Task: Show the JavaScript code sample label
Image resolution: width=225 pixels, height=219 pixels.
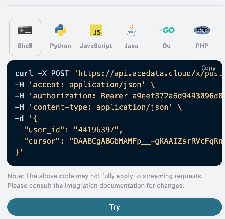Action: [96, 46]
